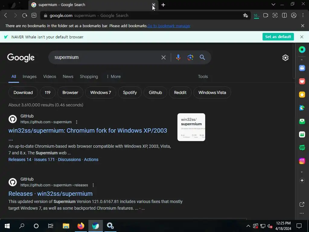The image size is (309, 232).
Task: Filter results with the Windows Vista chip
Action: (212, 92)
